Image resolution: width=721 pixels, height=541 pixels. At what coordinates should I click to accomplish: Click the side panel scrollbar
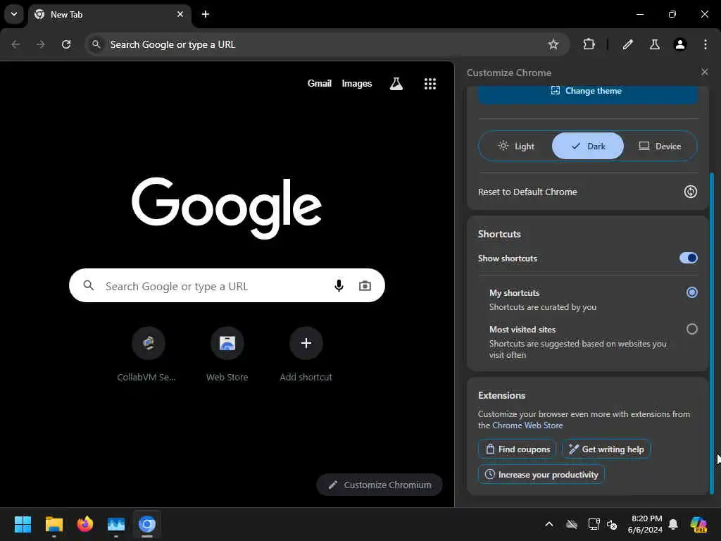(712, 333)
